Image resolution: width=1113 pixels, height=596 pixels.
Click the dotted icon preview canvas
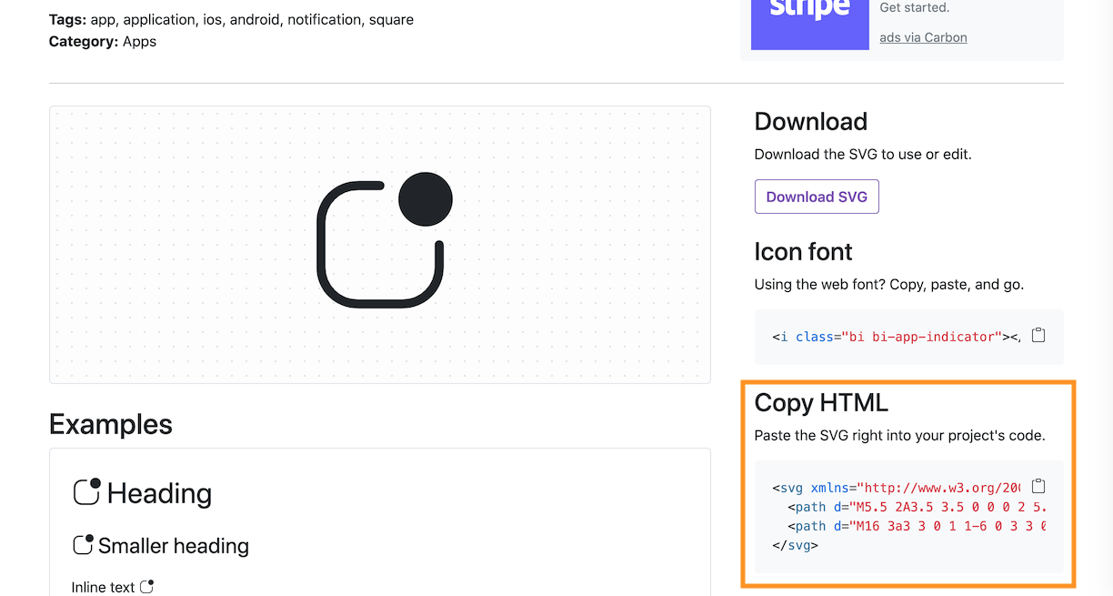tap(380, 244)
